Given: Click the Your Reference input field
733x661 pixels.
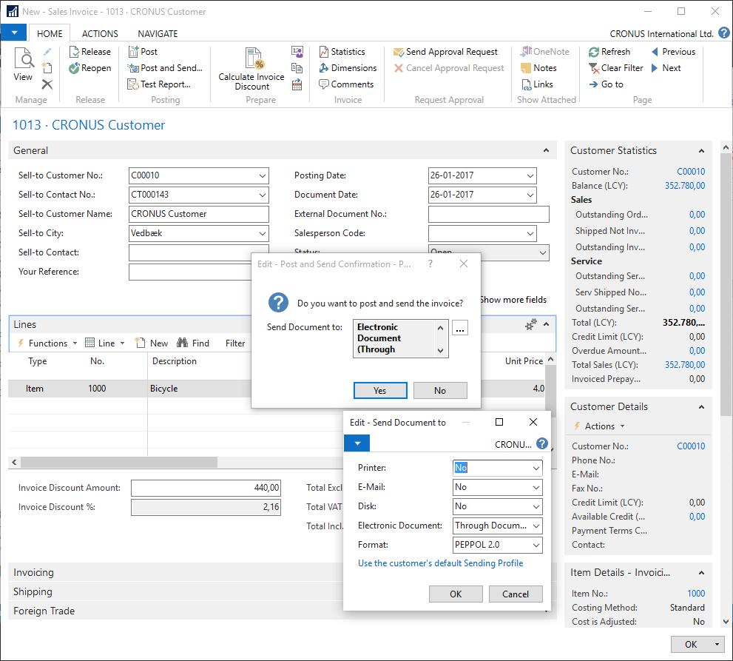Looking at the screenshot, I should (190, 272).
